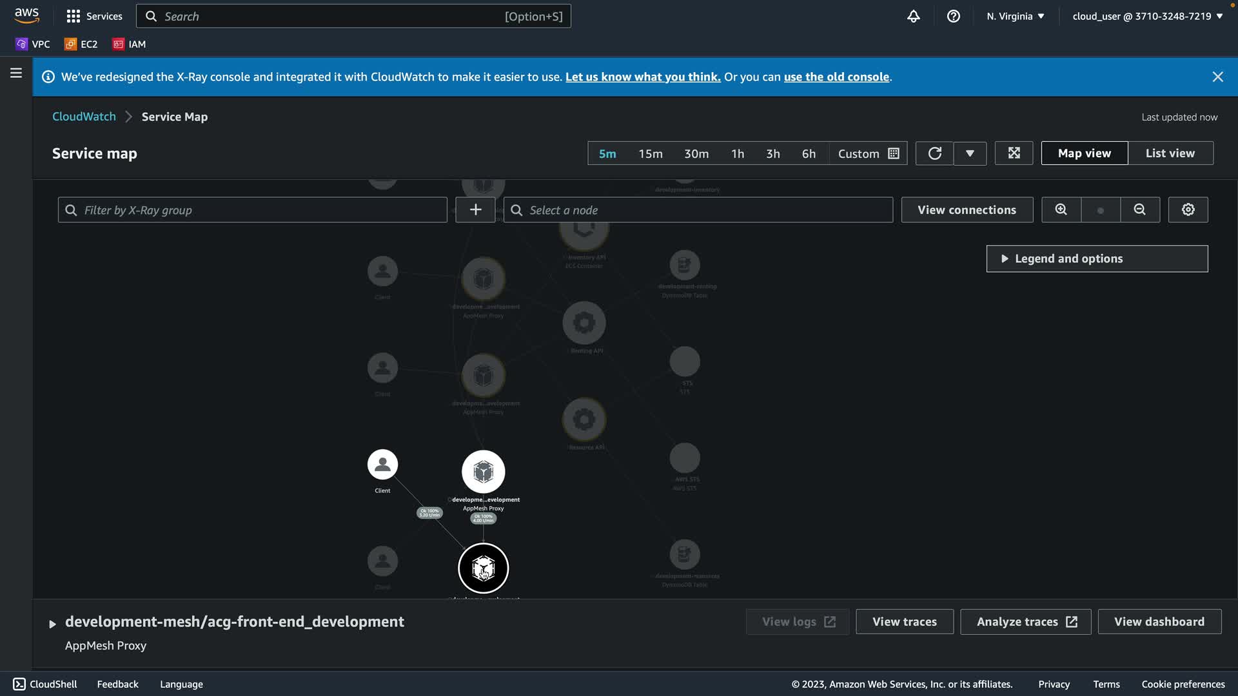Click the Filter by X-Ray group field
The height and width of the screenshot is (696, 1238).
click(252, 210)
